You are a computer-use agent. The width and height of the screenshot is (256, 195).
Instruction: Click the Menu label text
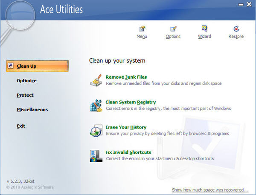142,36
